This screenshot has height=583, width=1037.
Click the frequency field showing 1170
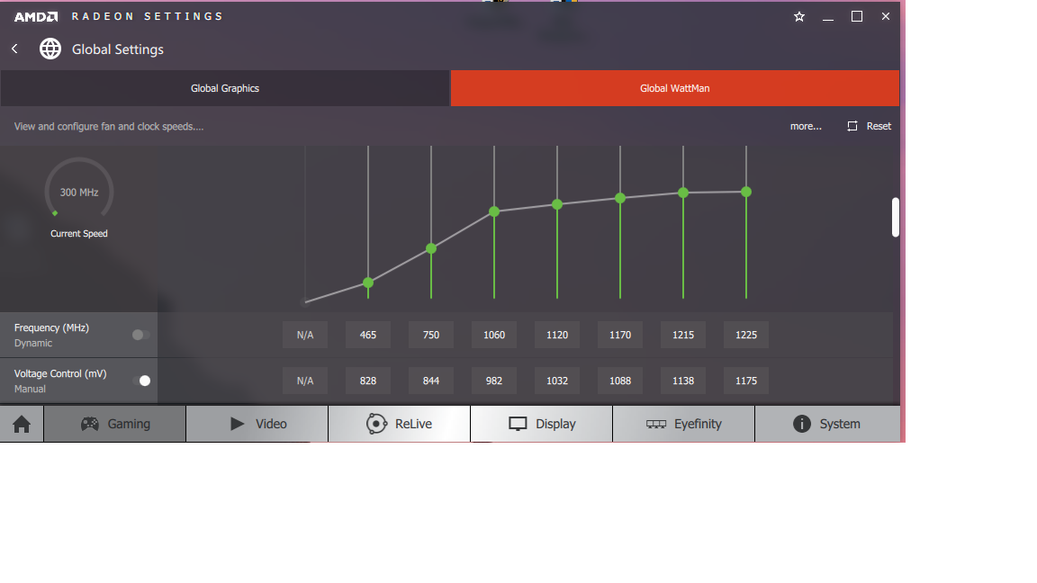(x=620, y=335)
